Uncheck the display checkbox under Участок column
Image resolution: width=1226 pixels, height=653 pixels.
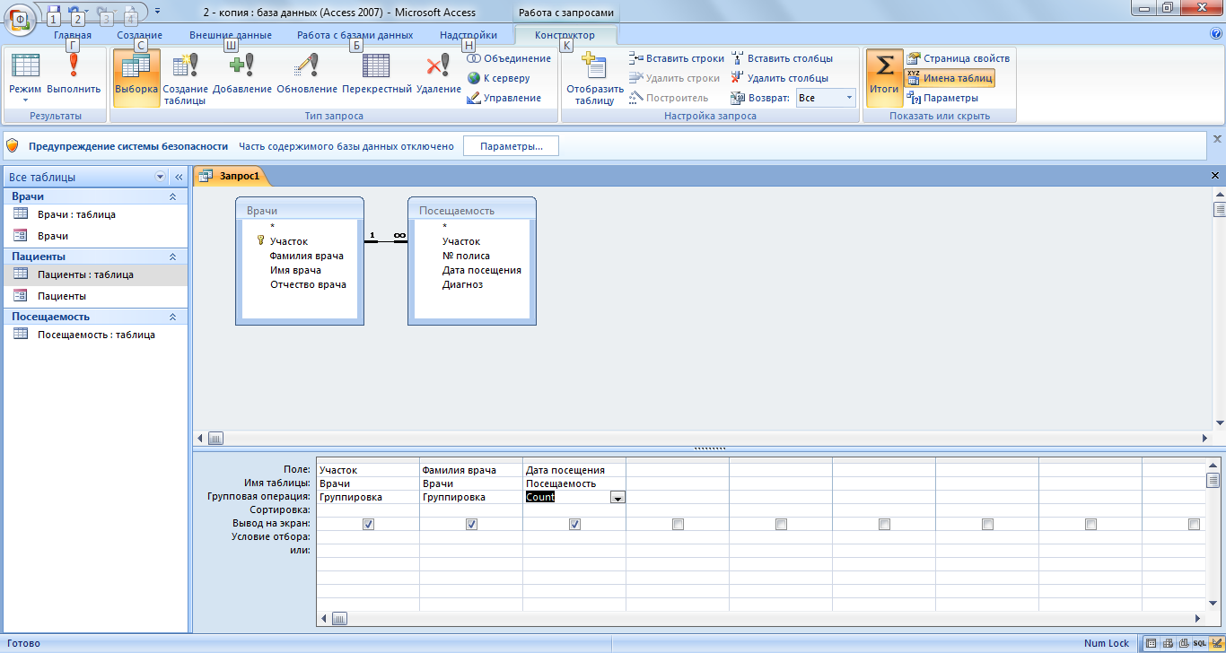[x=368, y=524]
